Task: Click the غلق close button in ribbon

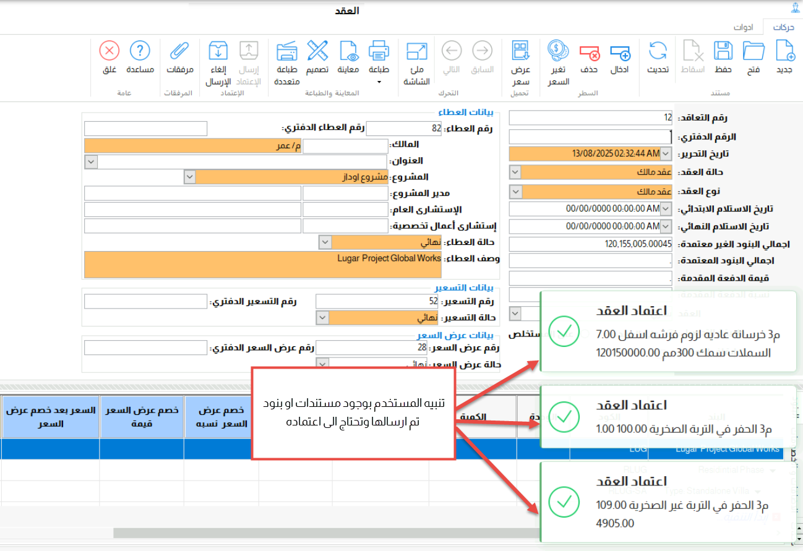Action: (x=109, y=50)
